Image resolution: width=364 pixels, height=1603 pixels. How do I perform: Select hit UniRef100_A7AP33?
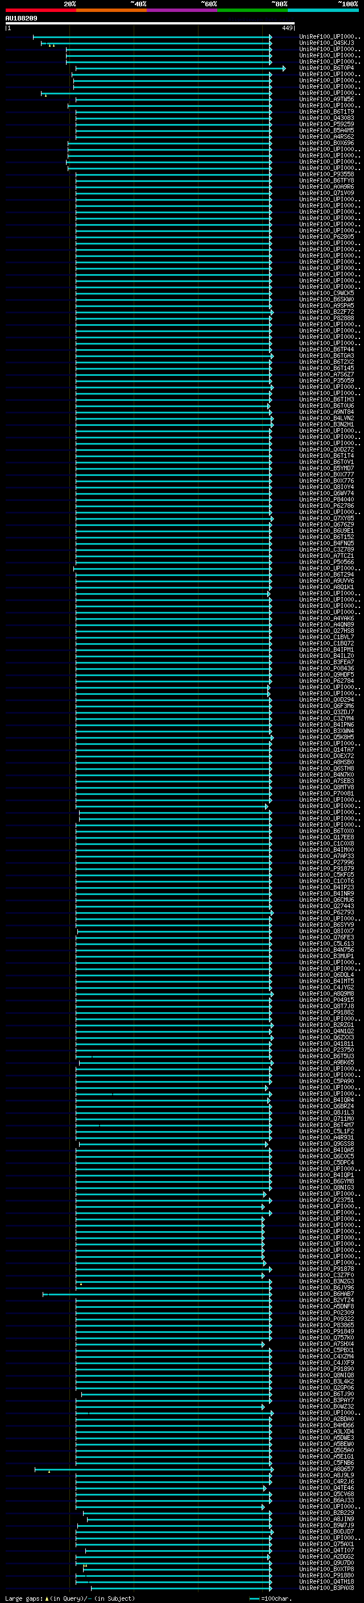click(x=326, y=856)
